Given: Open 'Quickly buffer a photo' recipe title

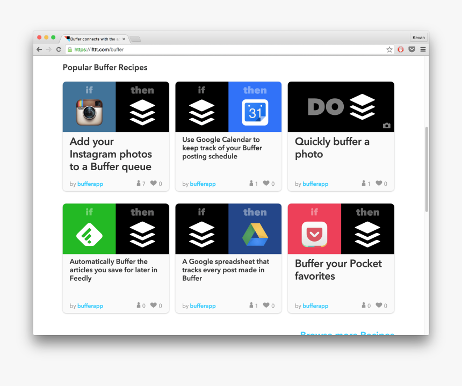Looking at the screenshot, I should [x=332, y=148].
